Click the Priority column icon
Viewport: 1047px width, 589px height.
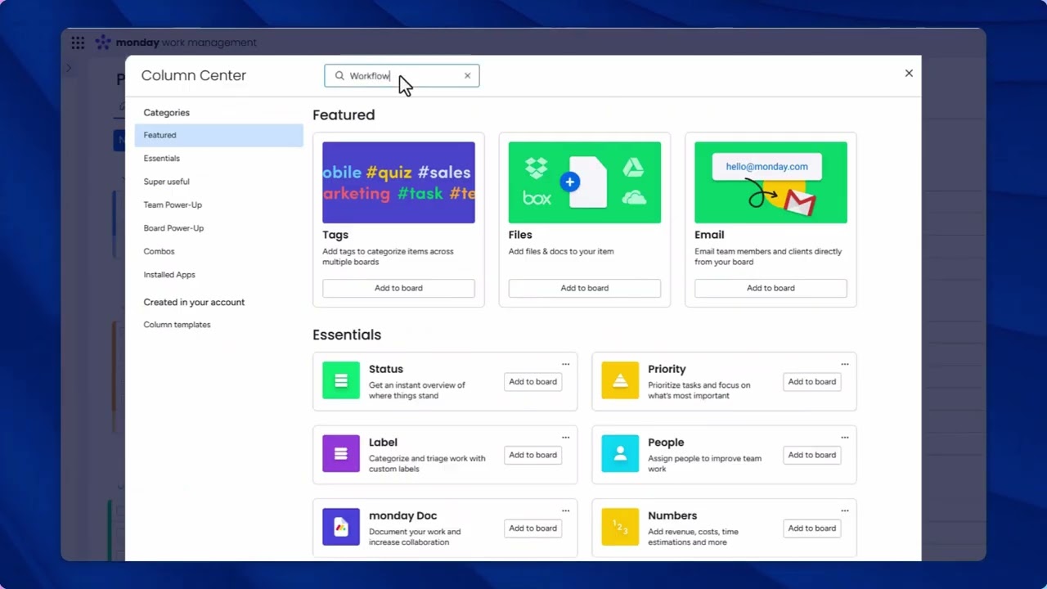pyautogui.click(x=620, y=380)
